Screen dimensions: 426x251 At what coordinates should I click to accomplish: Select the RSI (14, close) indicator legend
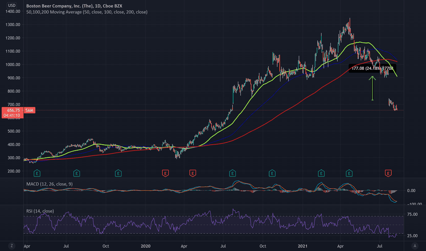pyautogui.click(x=40, y=211)
